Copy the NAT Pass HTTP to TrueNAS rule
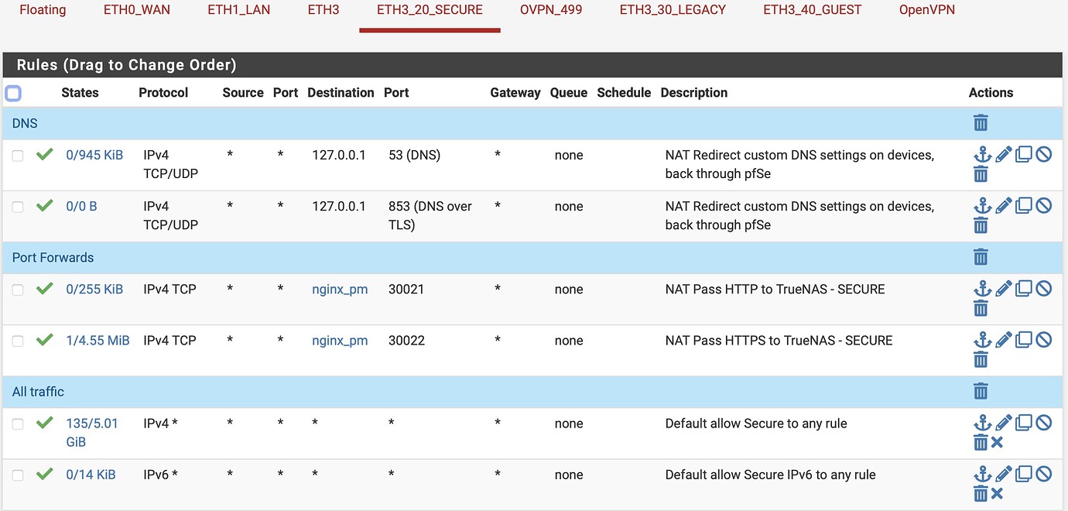Image resolution: width=1068 pixels, height=511 pixels. [x=1023, y=288]
